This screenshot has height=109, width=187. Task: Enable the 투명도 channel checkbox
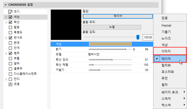(x=10, y=33)
